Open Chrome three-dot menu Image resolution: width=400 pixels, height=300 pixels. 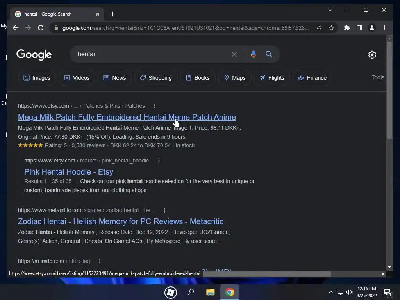pos(384,28)
